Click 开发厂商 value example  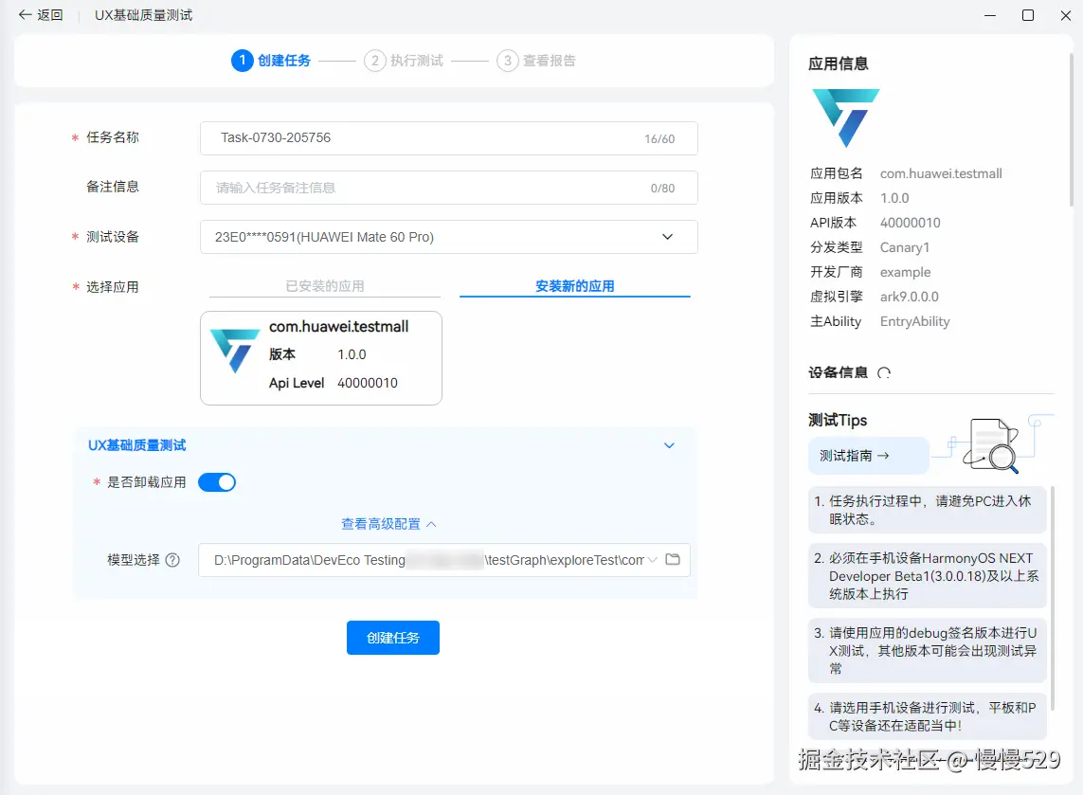[905, 272]
